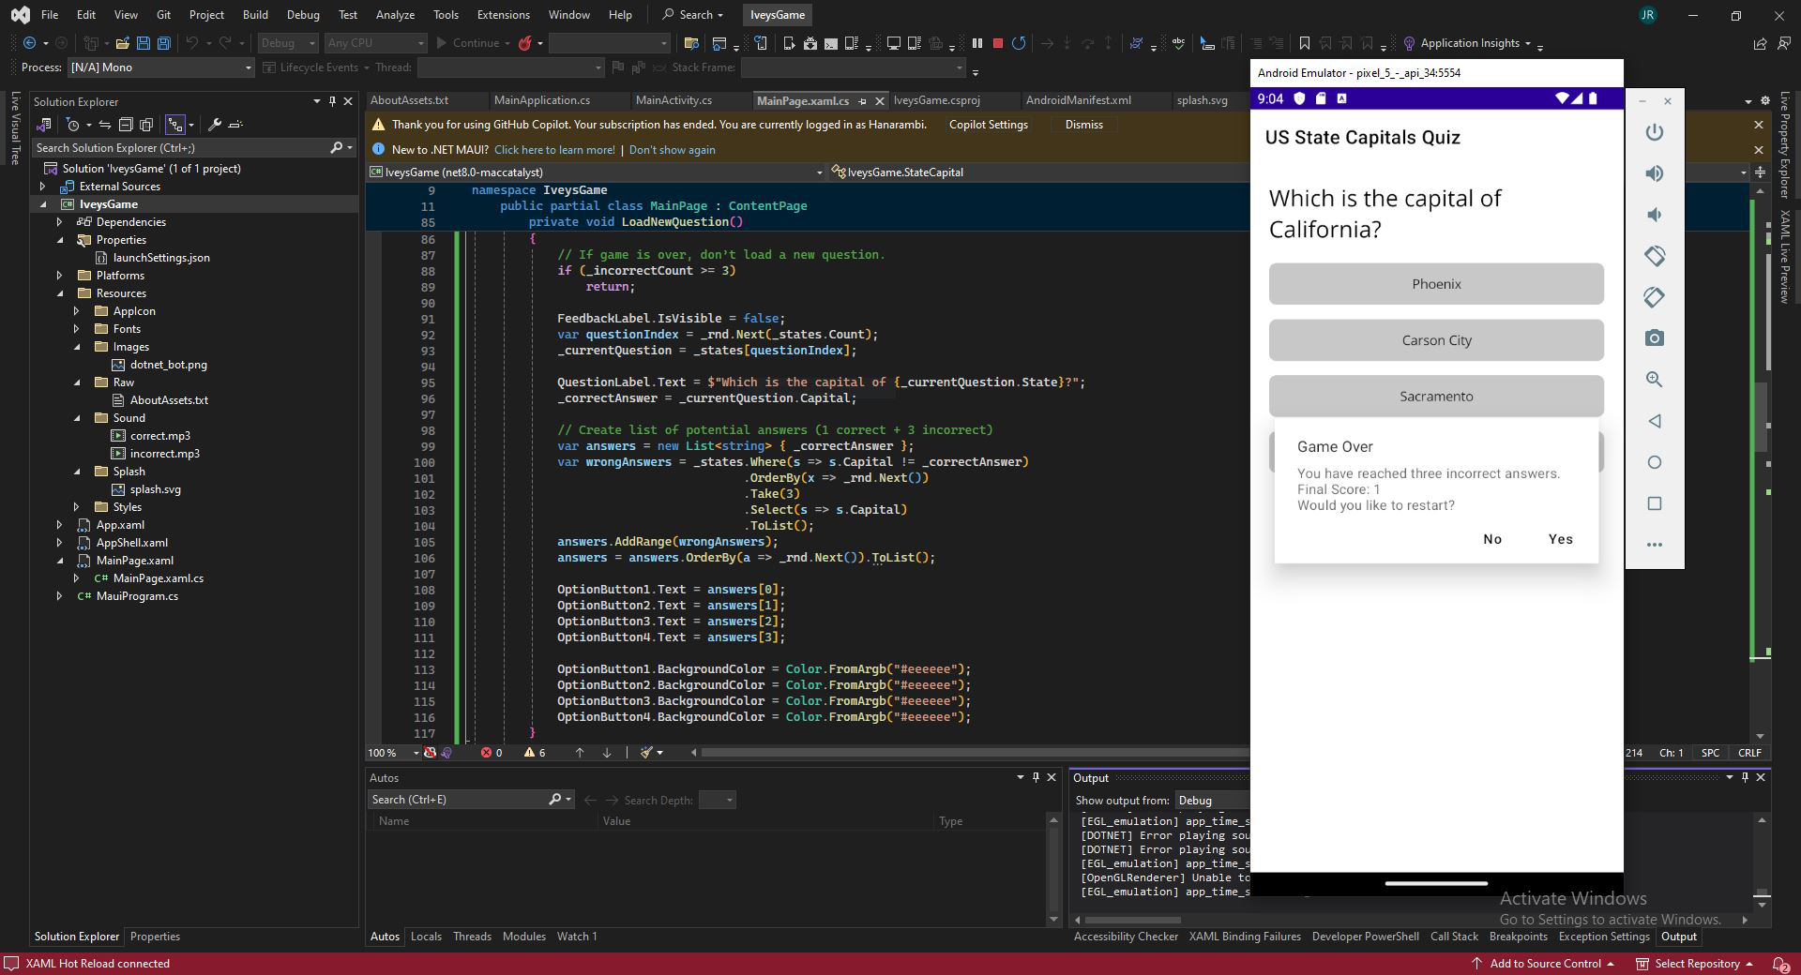Screen dimensions: 1801x975
Task: Click Yes in the Game Over dialog
Action: [x=1560, y=539]
